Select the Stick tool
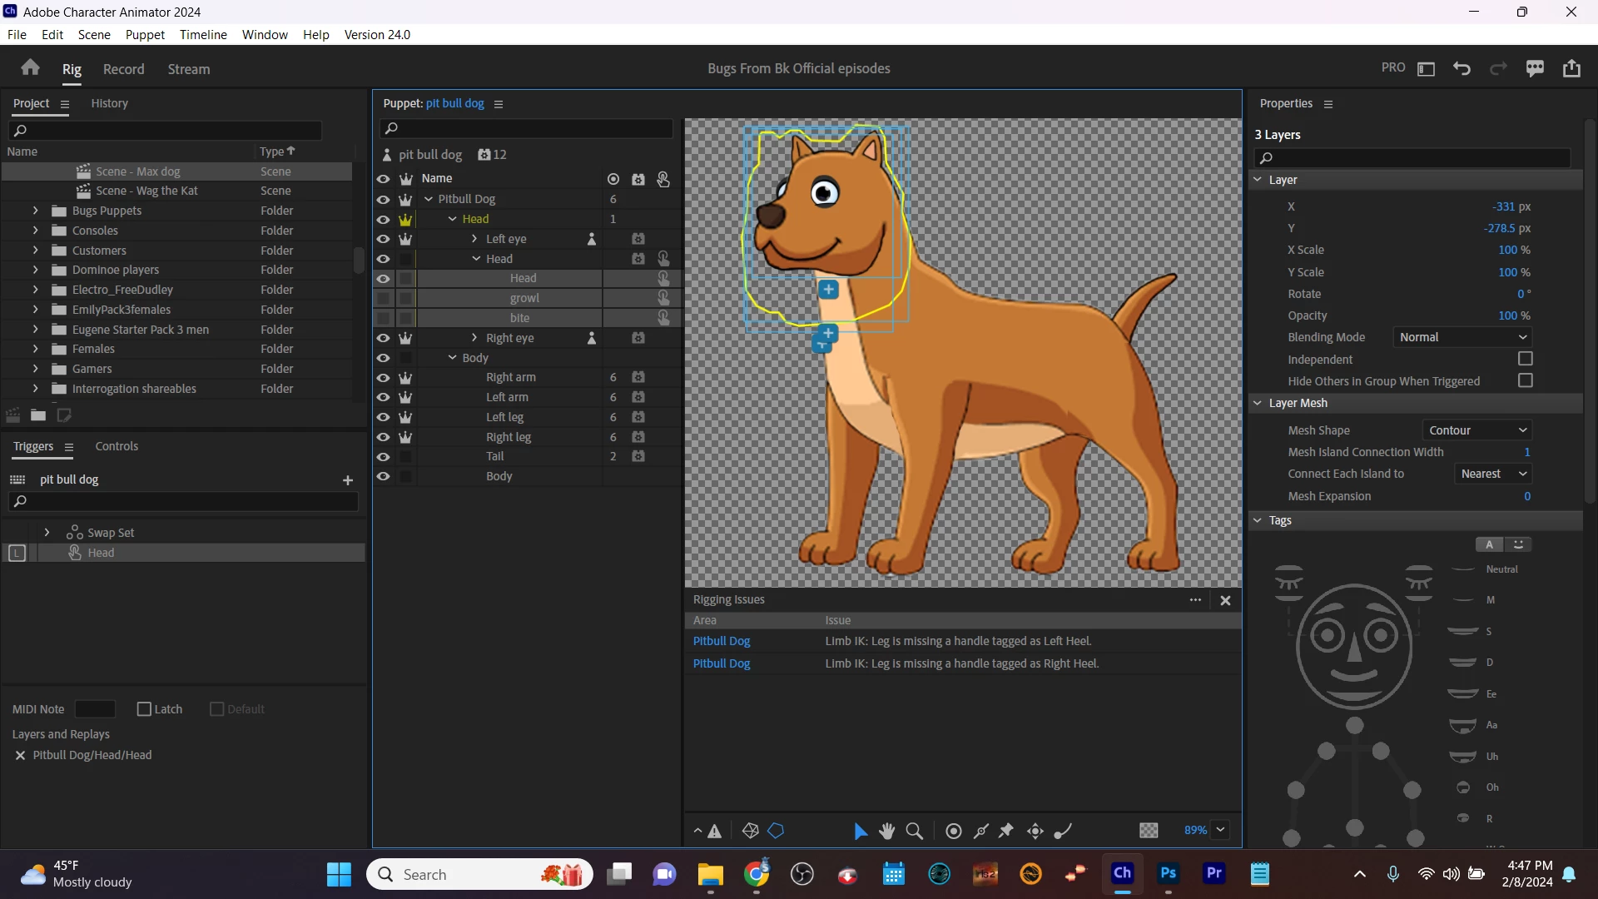 click(x=981, y=831)
